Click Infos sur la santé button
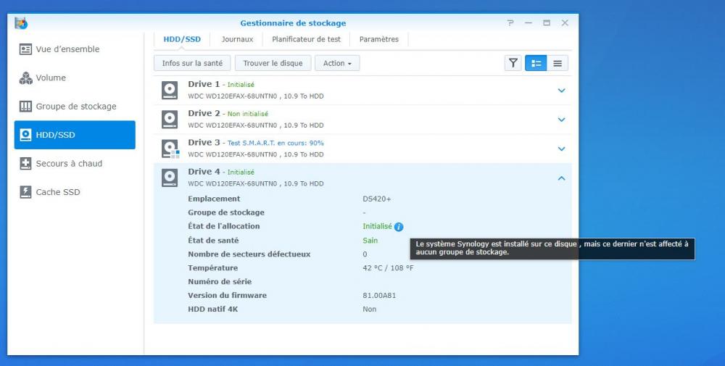The height and width of the screenshot is (366, 725). click(x=192, y=63)
